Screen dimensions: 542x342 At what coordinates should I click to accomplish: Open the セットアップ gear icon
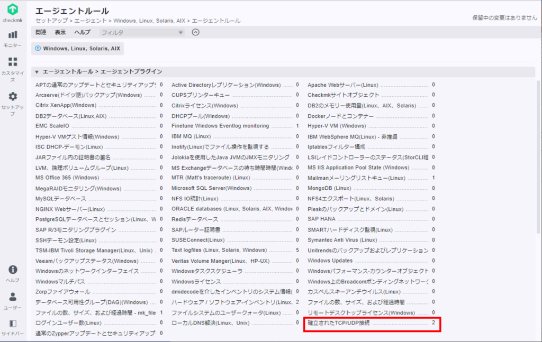coord(13,96)
